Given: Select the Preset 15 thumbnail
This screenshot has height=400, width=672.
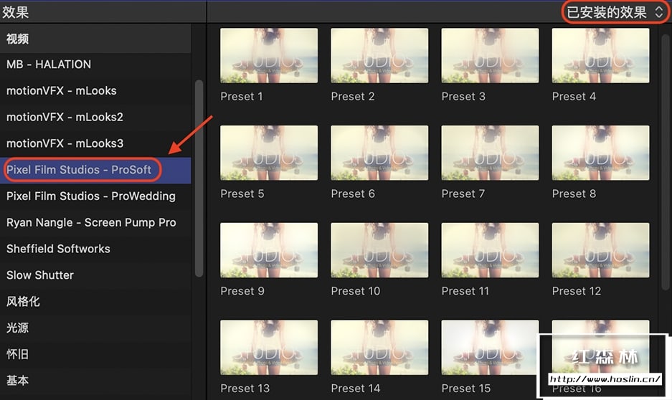Looking at the screenshot, I should (491, 348).
